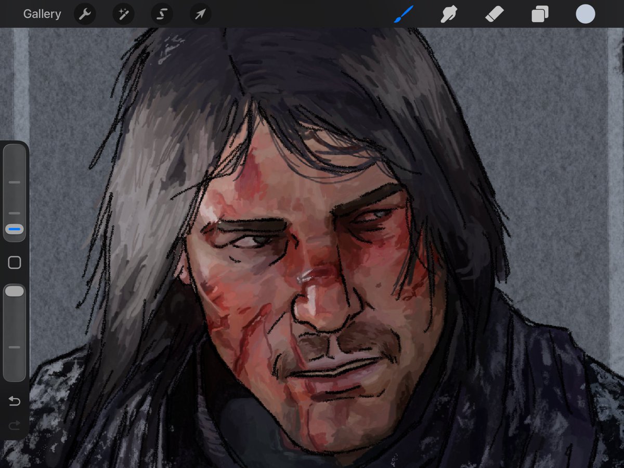Open the active color picker circle
624x468 pixels.
(586, 14)
